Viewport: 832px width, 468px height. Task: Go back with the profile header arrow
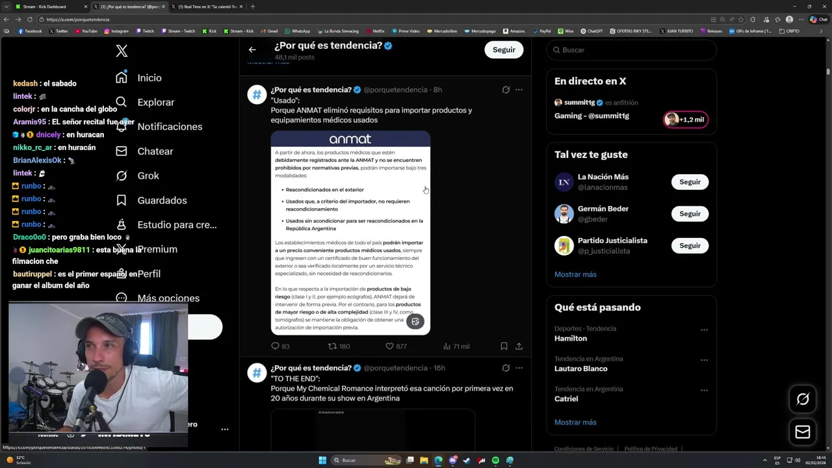(252, 49)
